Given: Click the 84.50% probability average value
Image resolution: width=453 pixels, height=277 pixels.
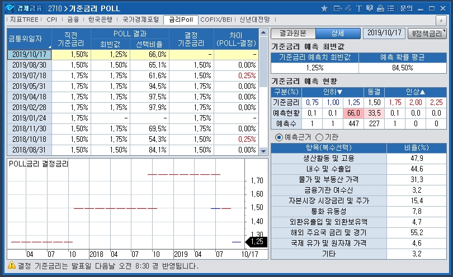Looking at the screenshot, I should (403, 68).
